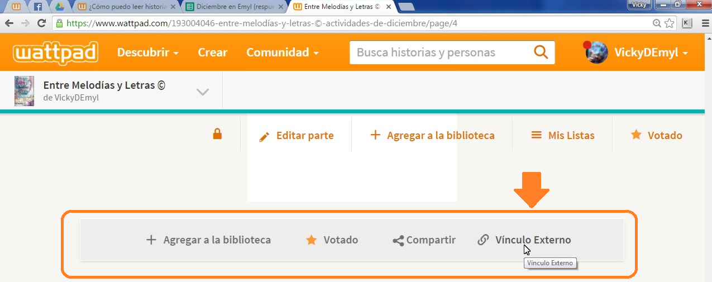Close the 'Diciembre en Emyl' tab
Screen dimensions: 712x282
[281, 7]
